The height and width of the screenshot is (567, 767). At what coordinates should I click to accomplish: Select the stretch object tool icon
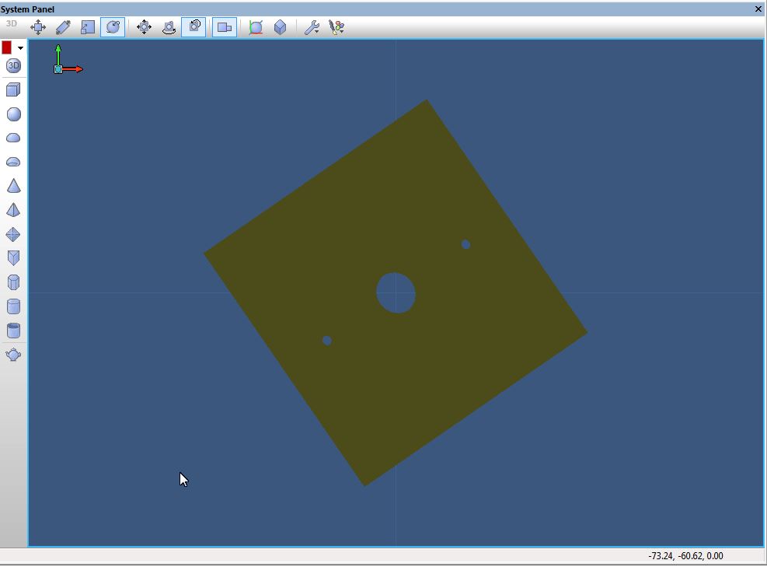(x=63, y=27)
